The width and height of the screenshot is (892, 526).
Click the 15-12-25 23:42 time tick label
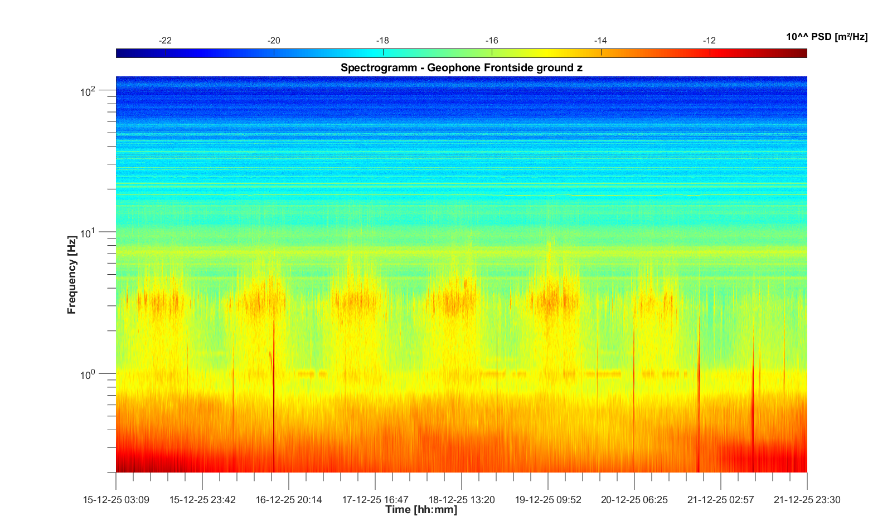[x=202, y=500]
